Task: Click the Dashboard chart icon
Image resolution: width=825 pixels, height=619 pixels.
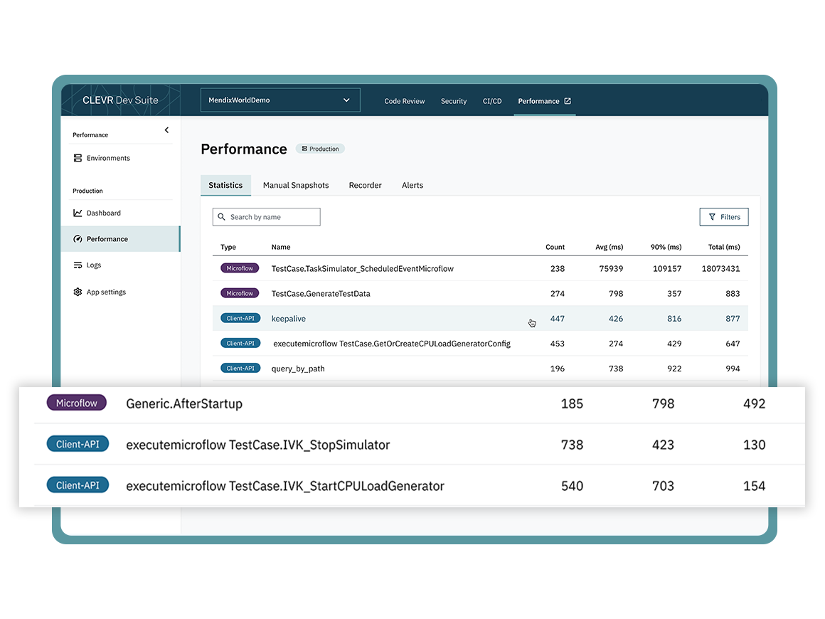Action: pyautogui.click(x=78, y=213)
